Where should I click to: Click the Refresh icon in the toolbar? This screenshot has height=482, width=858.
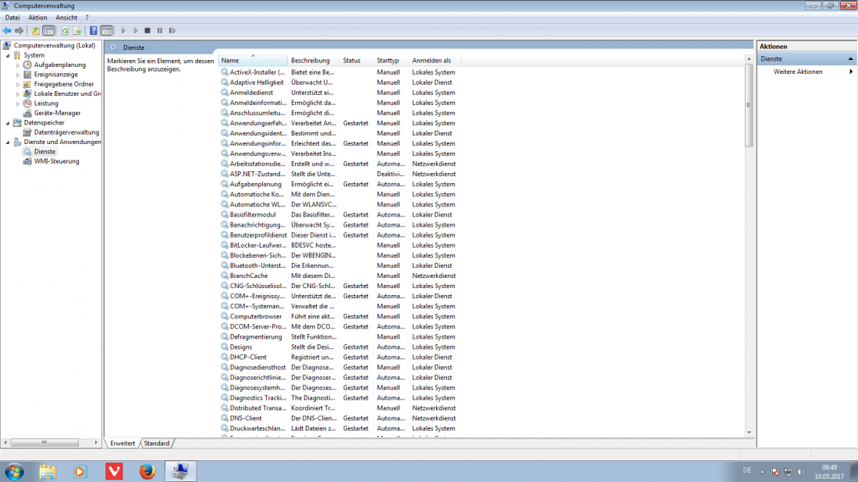65,30
